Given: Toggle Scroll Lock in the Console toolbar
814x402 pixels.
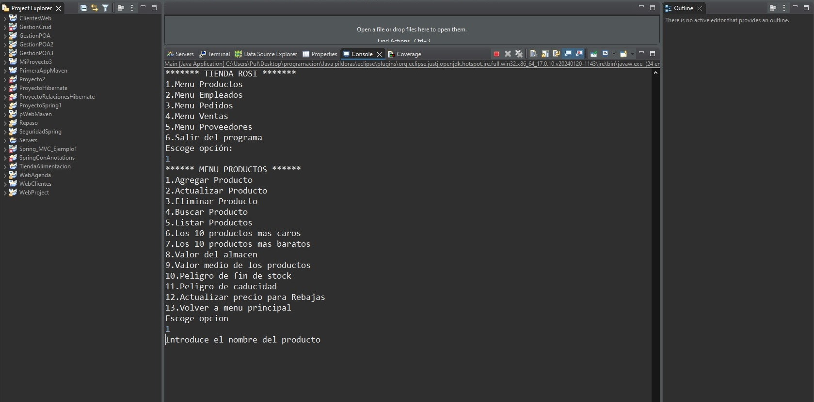Looking at the screenshot, I should (x=545, y=54).
